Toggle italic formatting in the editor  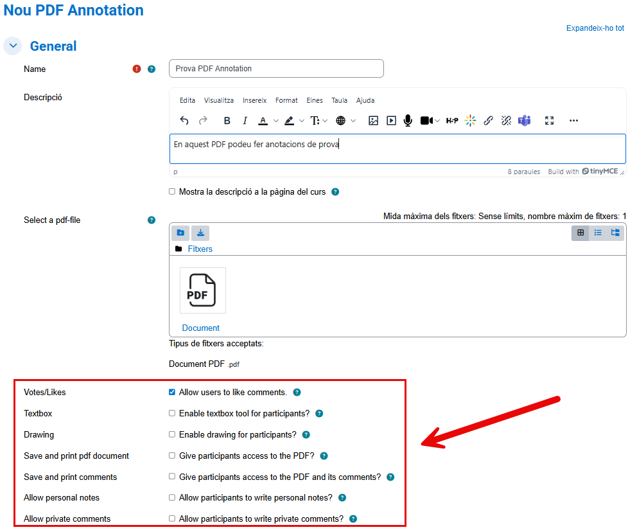coord(245,121)
